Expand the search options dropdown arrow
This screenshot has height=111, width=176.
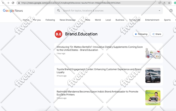(x=159, y=11)
